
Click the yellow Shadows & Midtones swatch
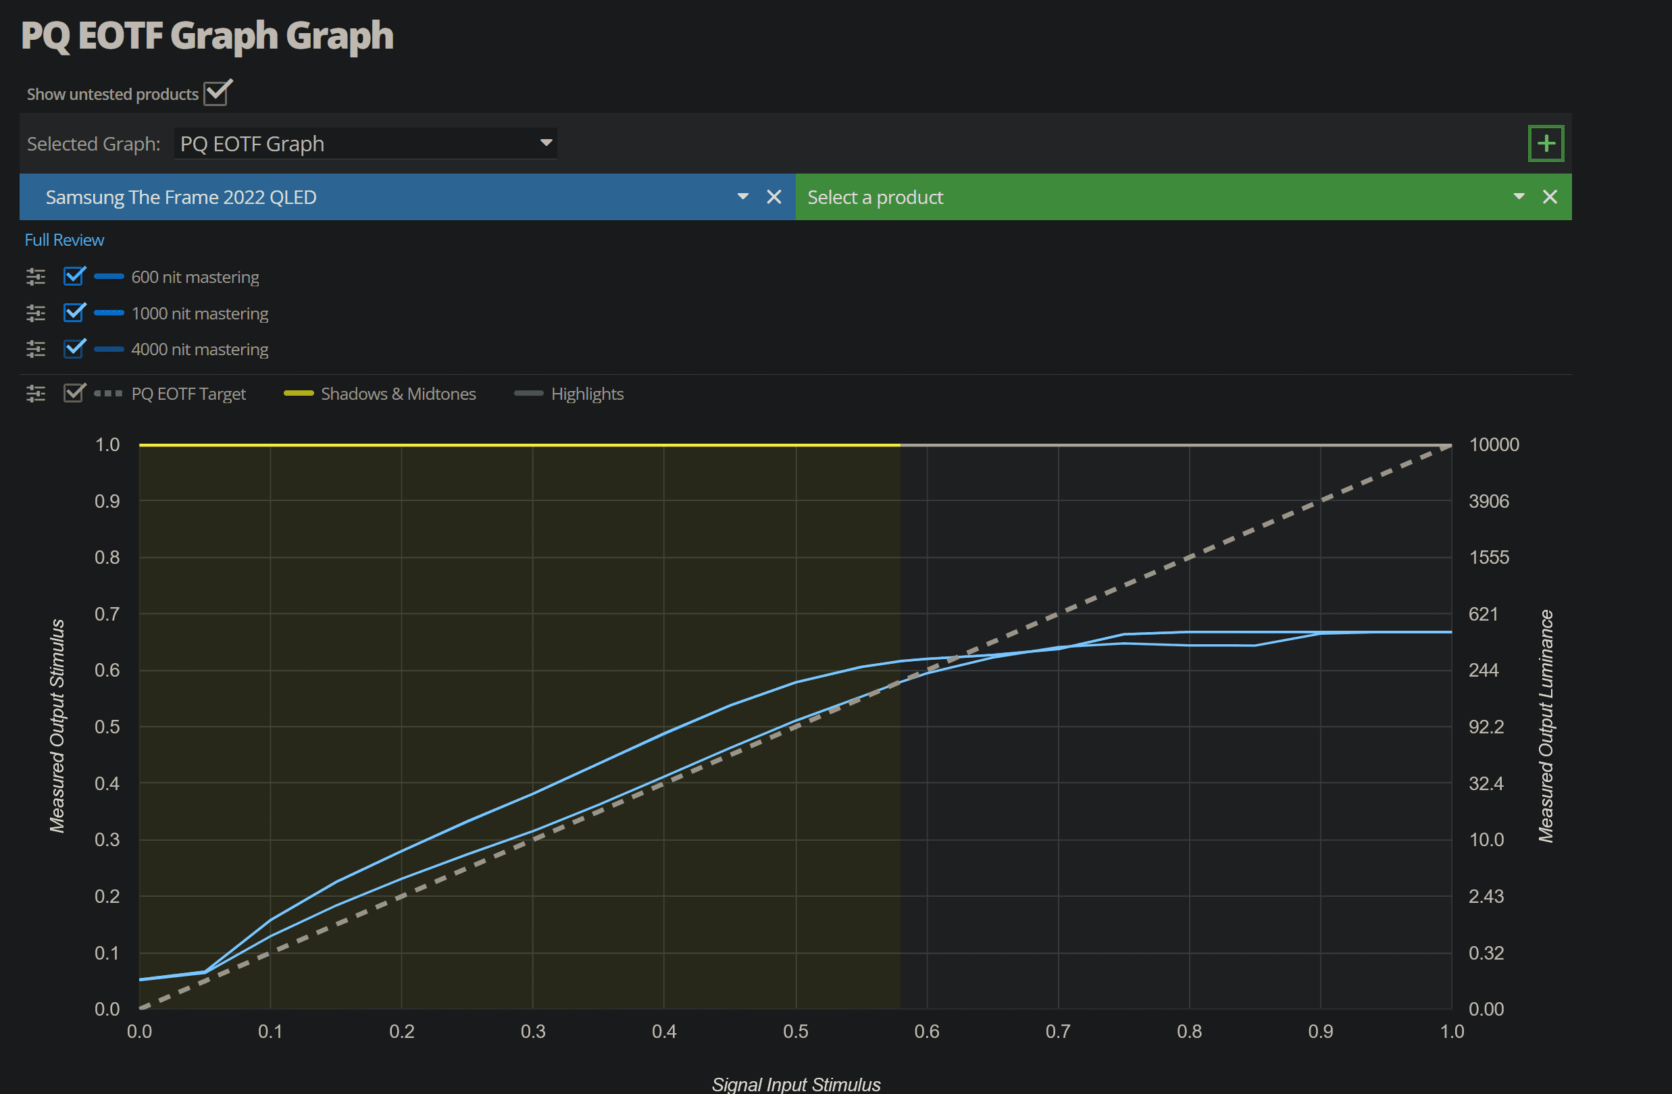(x=299, y=394)
